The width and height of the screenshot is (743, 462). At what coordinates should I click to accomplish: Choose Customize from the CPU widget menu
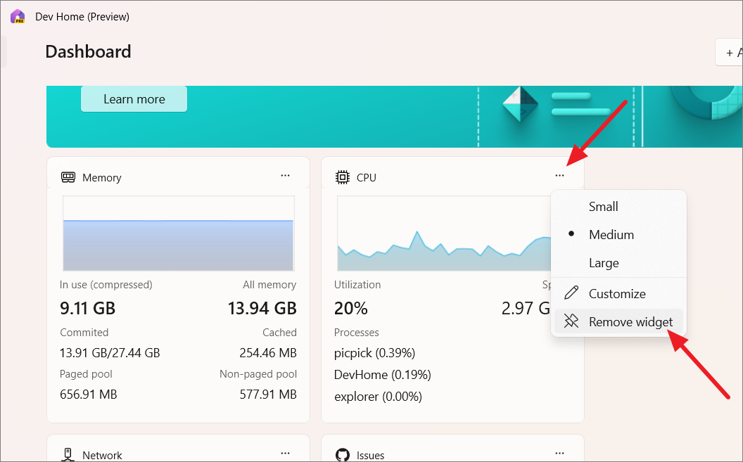[x=617, y=293]
